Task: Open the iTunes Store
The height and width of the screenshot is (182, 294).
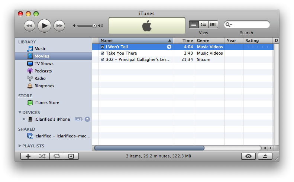Action: [x=46, y=103]
